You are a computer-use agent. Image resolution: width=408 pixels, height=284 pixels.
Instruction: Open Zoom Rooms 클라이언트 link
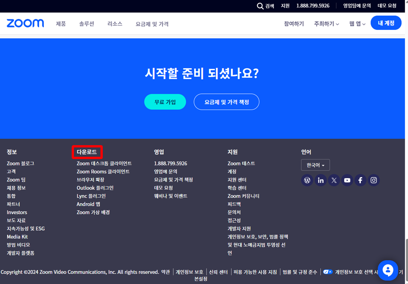pyautogui.click(x=103, y=172)
